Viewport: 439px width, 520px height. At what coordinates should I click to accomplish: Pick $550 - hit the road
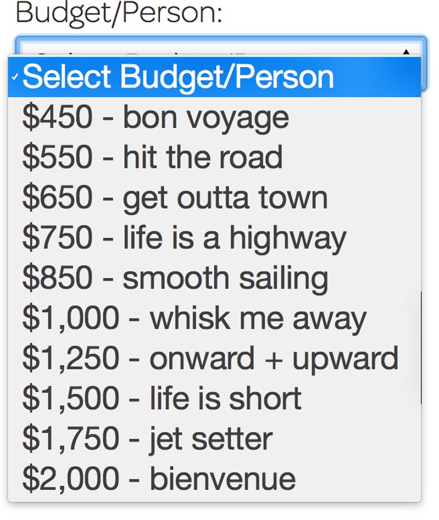[x=152, y=157]
